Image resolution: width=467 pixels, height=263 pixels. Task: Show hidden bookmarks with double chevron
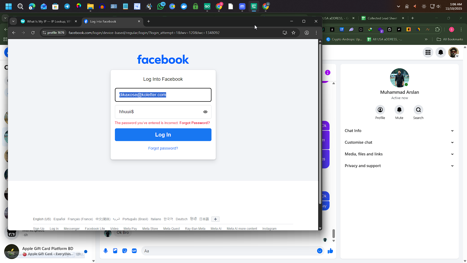[426, 39]
